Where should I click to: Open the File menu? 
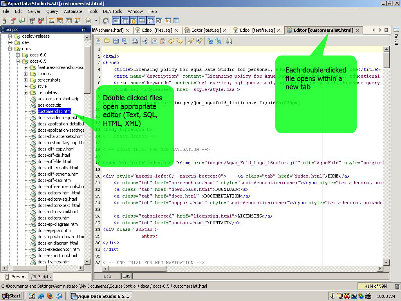(6, 11)
